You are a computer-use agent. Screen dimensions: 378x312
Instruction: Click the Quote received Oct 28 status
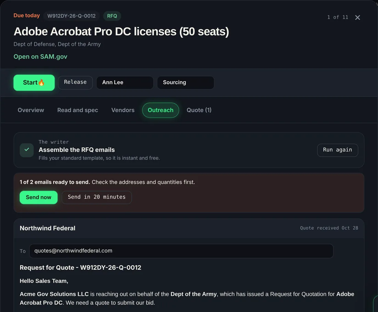pos(329,228)
